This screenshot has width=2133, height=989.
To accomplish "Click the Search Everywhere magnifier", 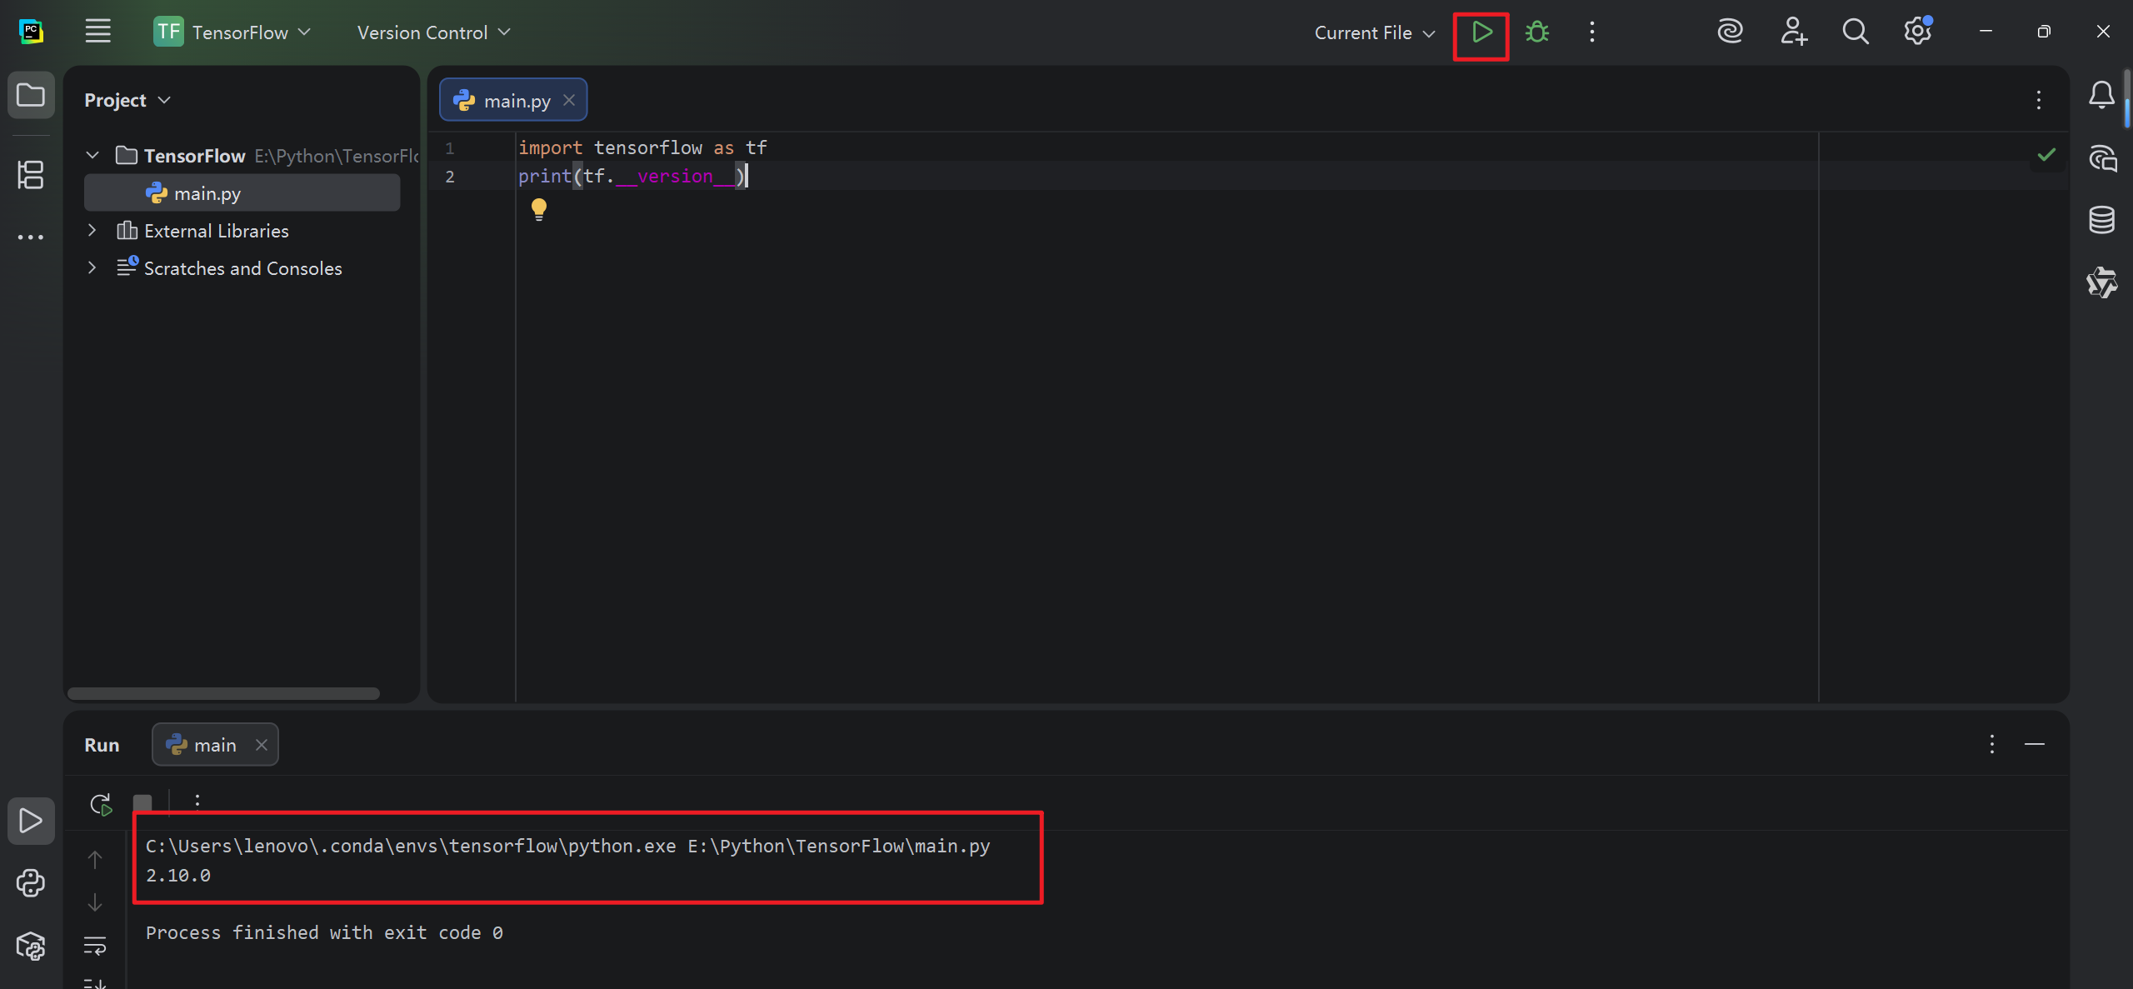I will pyautogui.click(x=1855, y=32).
